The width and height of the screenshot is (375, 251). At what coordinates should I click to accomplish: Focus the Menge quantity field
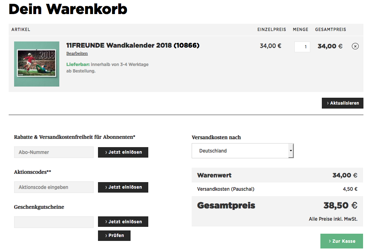click(x=302, y=47)
